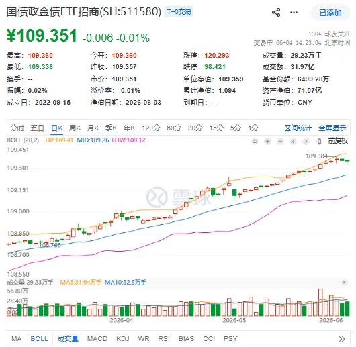Click the 成立日 2022-09-15 value
The width and height of the screenshot is (356, 347).
pyautogui.click(x=52, y=103)
